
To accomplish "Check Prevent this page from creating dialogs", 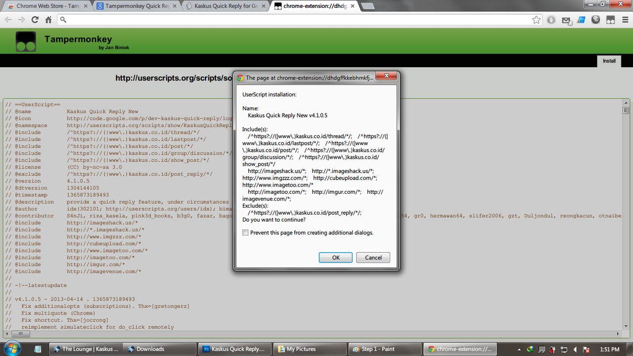I will coord(245,232).
